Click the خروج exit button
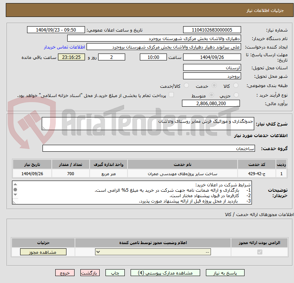This screenshot has width=294, height=283. pyautogui.click(x=65, y=273)
